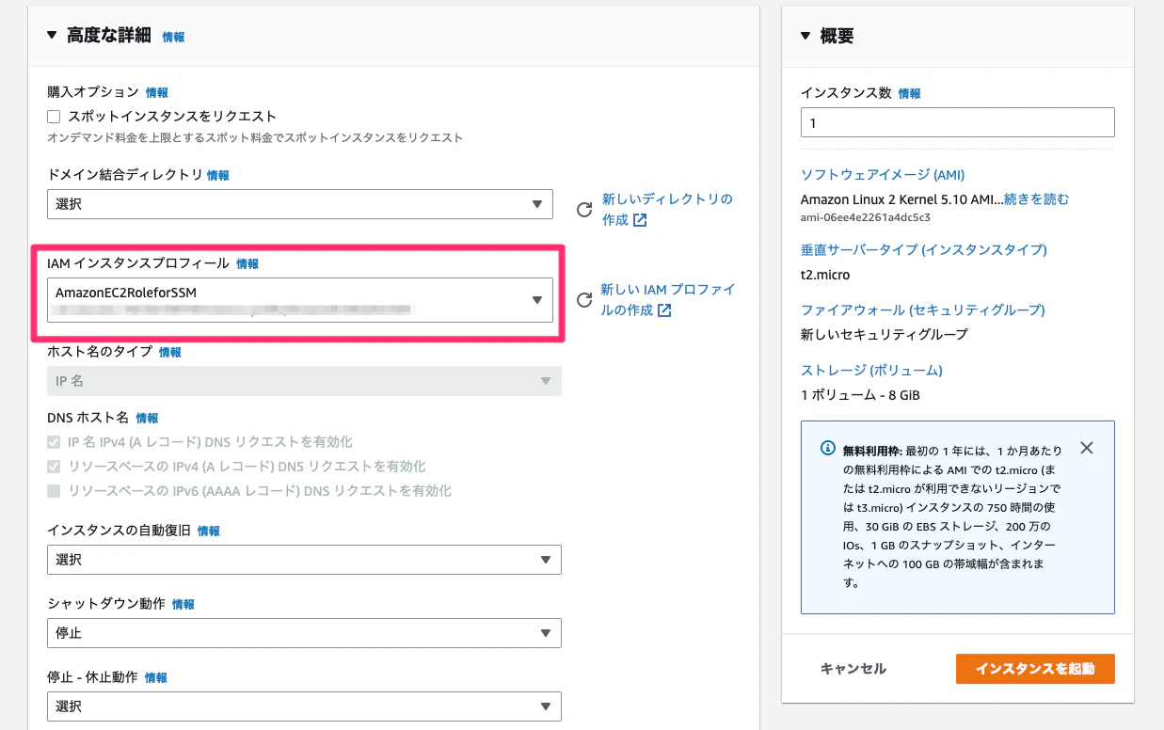Image resolution: width=1164 pixels, height=730 pixels.
Task: Open ファイアウォール (セキュリティグループ) link
Action: pyautogui.click(x=923, y=310)
